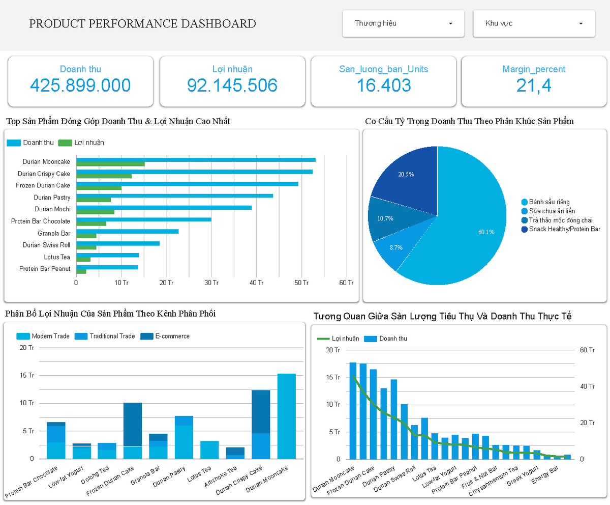Click the Durian Pastry stacked column in channel chart
Screen dimensions: 610x505
point(184,437)
